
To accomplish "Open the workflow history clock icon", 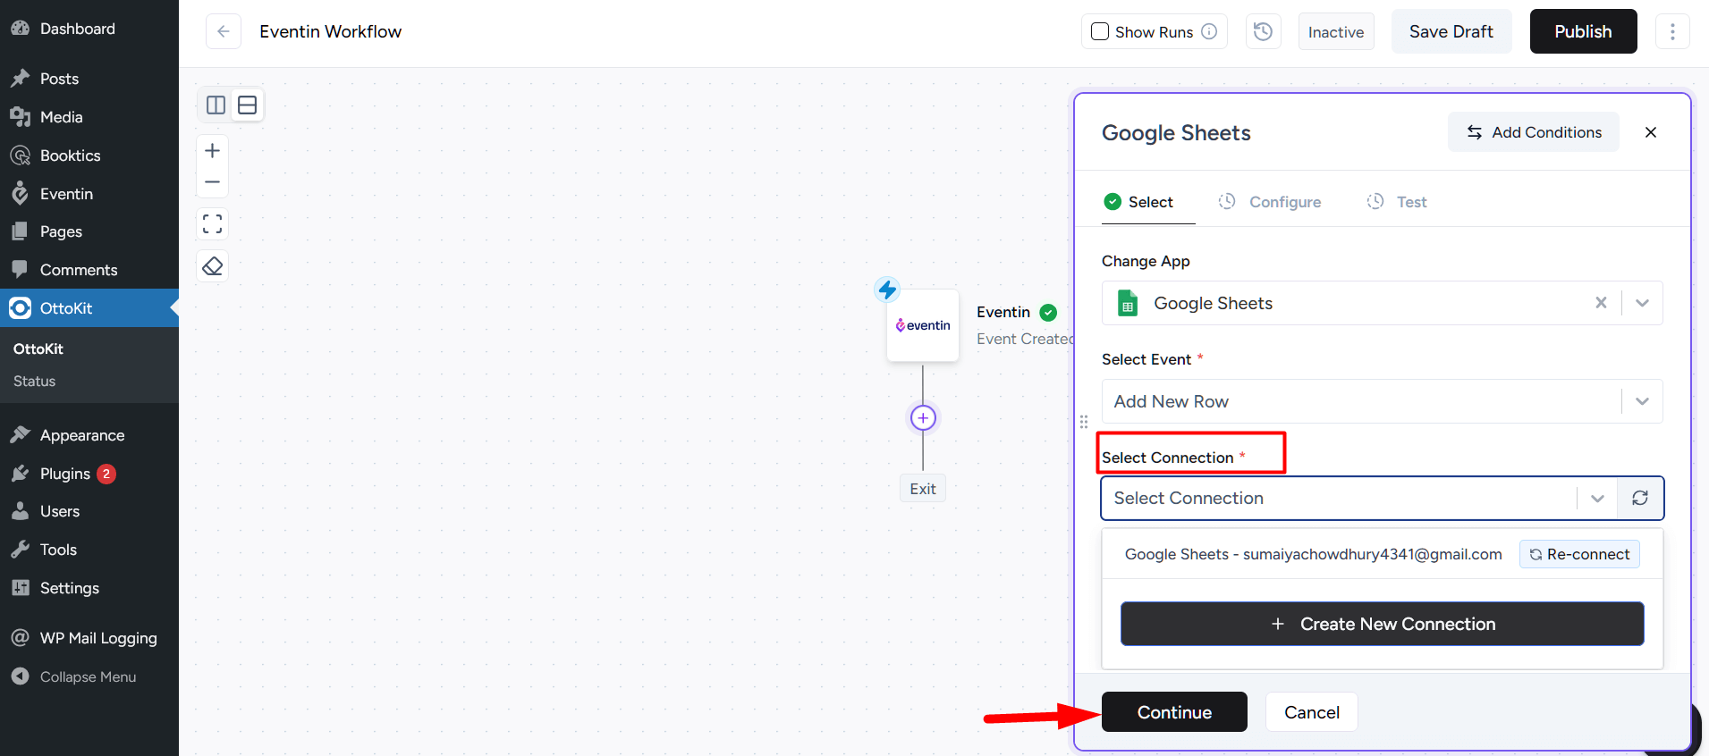I will point(1263,31).
